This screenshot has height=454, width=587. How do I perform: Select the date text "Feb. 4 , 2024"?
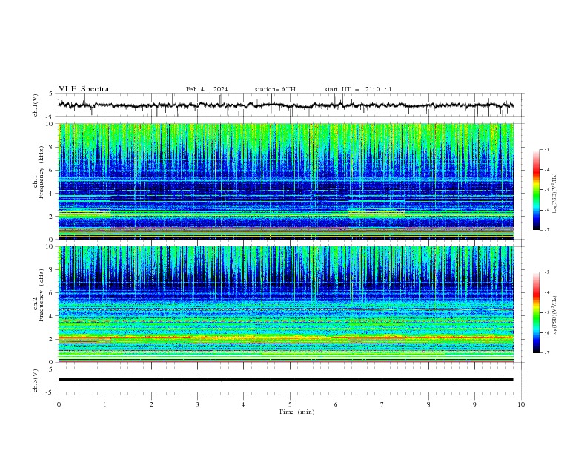click(207, 89)
